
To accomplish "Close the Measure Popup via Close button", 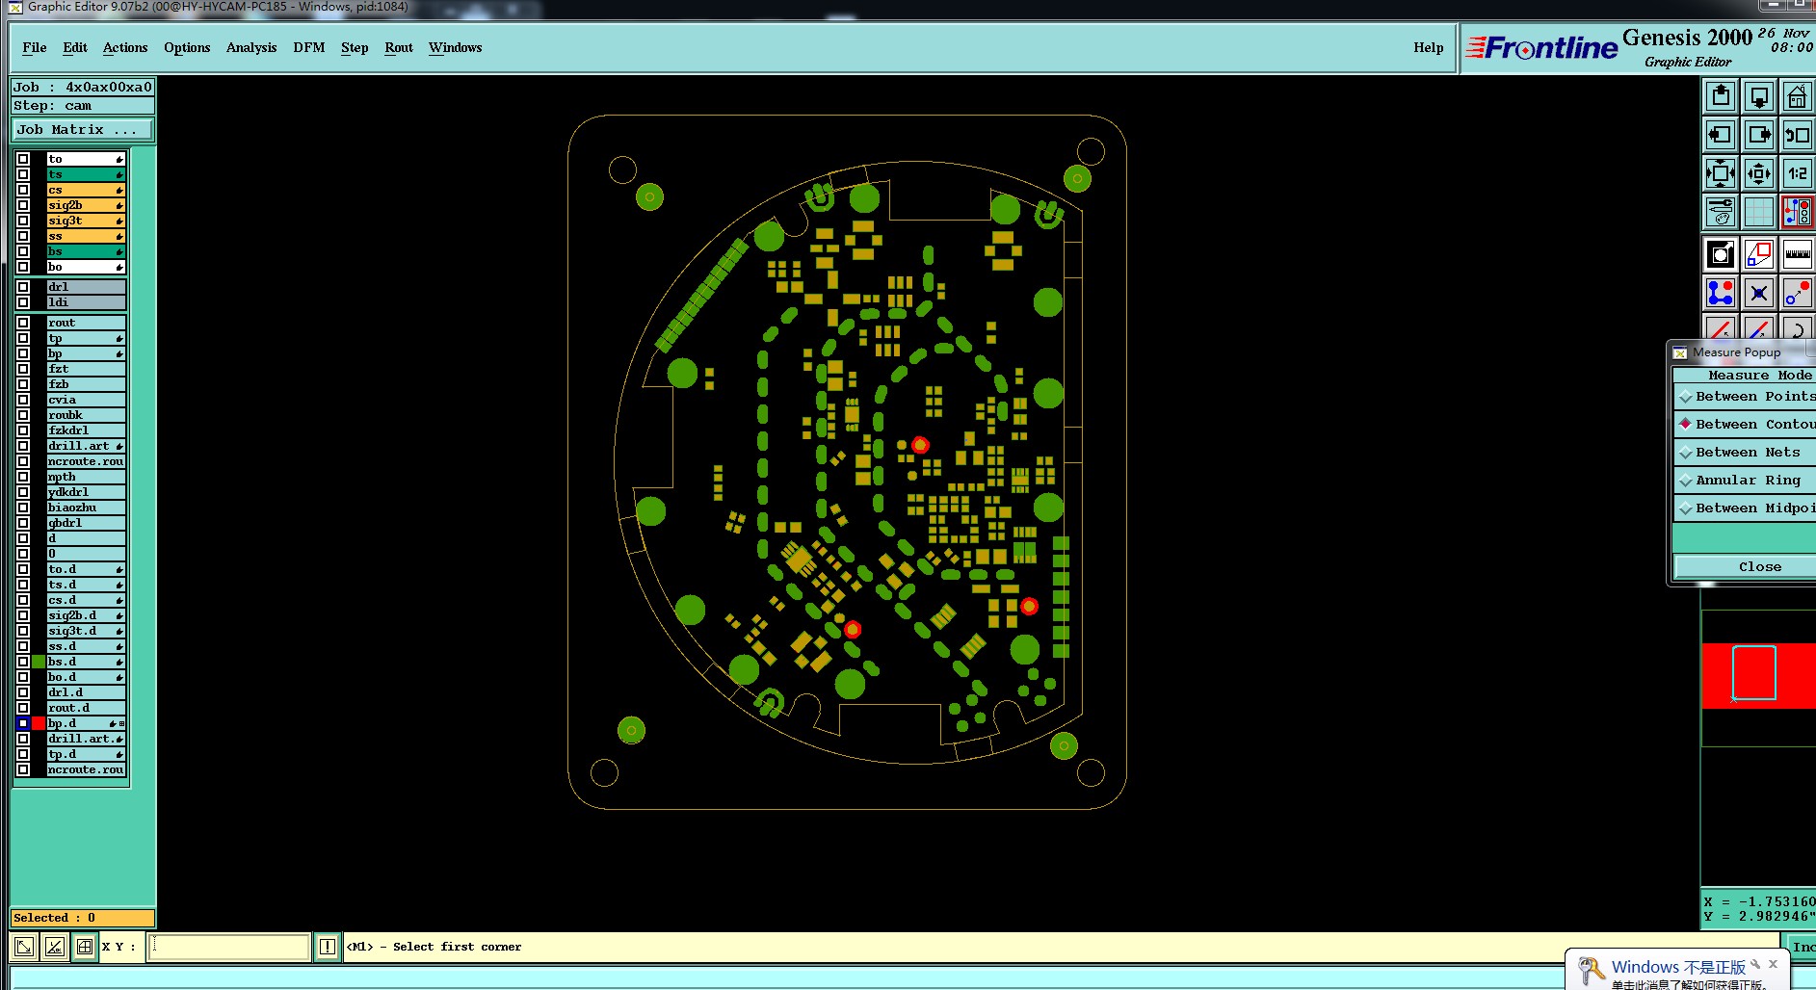I will tap(1746, 567).
